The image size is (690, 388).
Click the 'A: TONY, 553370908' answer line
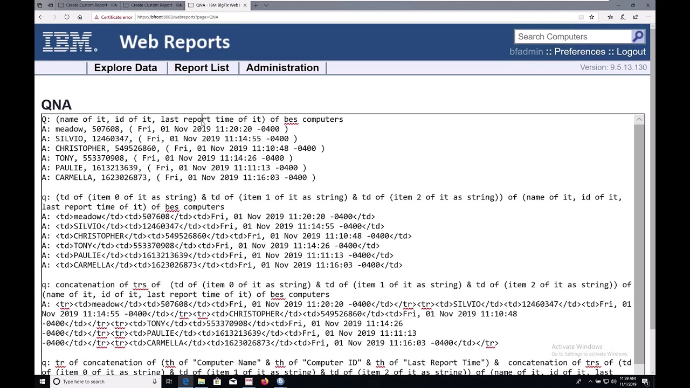coord(167,158)
